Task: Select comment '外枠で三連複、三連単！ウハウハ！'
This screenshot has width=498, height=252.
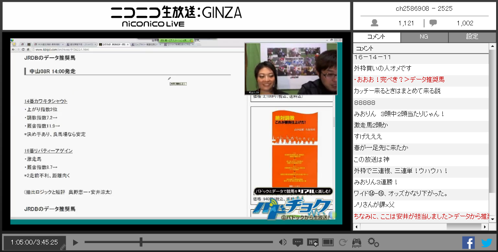Action: (x=421, y=171)
